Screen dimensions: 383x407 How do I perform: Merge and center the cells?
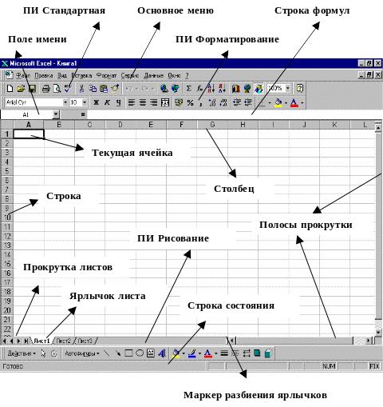pyautogui.click(x=165, y=102)
